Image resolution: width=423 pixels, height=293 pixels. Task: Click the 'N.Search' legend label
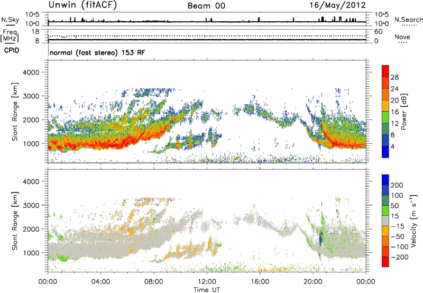tap(408, 20)
